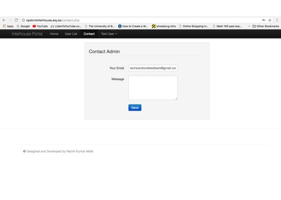Open Math 100 past exa... bookmark
The width and height of the screenshot is (281, 200).
click(227, 26)
